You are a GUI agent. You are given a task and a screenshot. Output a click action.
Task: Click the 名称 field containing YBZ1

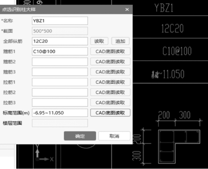coord(60,21)
